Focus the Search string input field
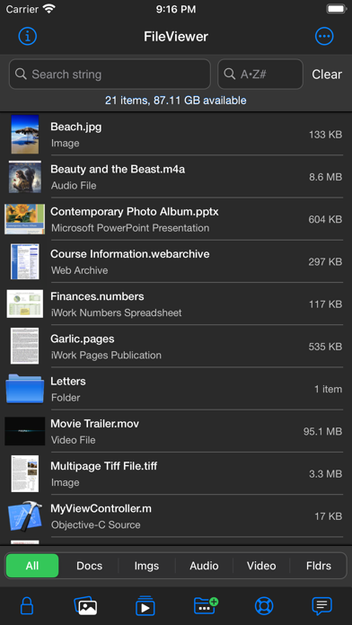This screenshot has width=352, height=625. 110,75
